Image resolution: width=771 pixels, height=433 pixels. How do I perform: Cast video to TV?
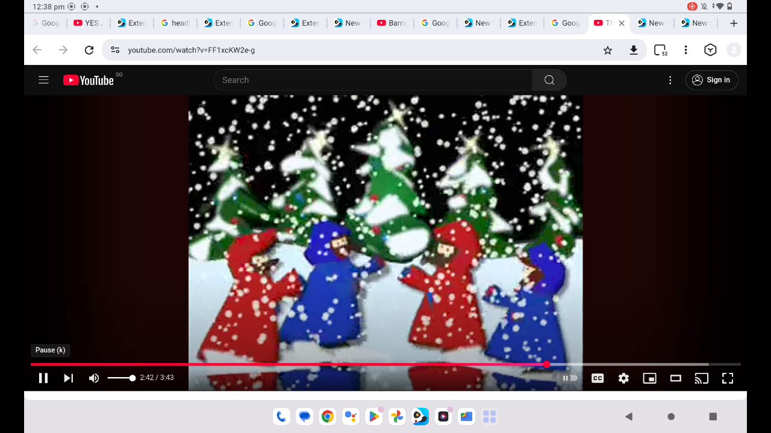[x=701, y=378]
